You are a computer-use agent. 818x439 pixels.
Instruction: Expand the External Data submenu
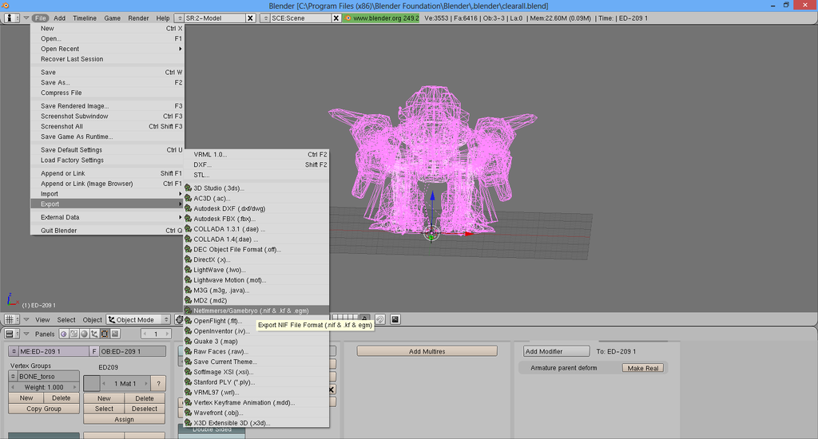click(107, 217)
